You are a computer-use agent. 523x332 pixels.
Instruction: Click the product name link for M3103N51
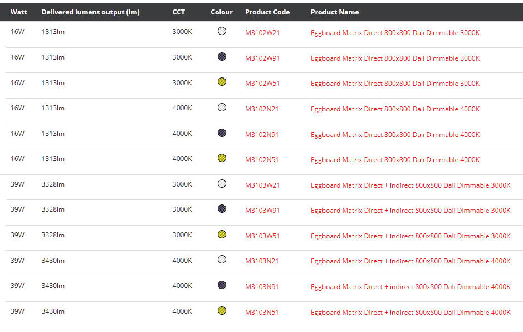pos(410,313)
